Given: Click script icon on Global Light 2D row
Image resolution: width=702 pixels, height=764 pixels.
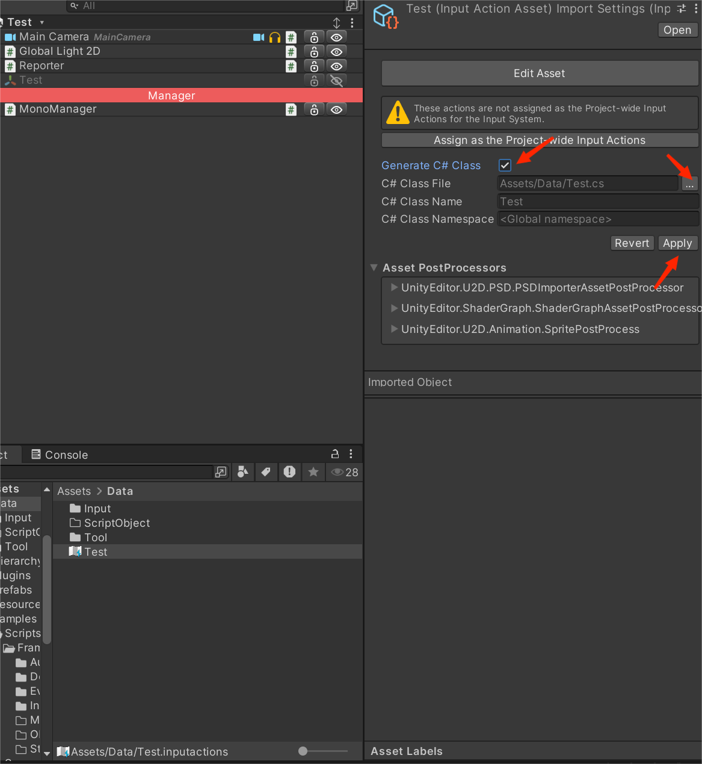Looking at the screenshot, I should (x=291, y=52).
